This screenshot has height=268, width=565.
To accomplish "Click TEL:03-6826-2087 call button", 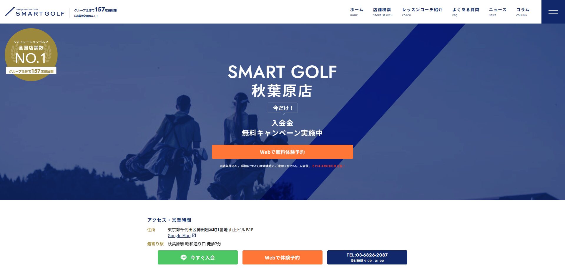I will [x=367, y=257].
